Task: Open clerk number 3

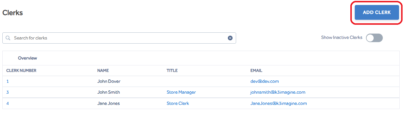Action: coord(8,92)
